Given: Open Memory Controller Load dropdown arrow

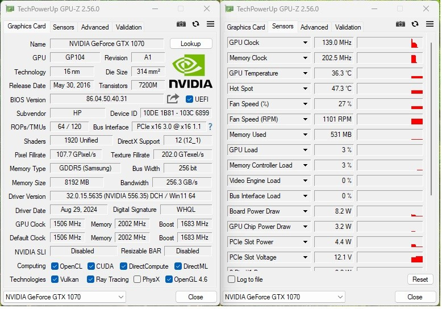Looking at the screenshot, I should 305,165.
